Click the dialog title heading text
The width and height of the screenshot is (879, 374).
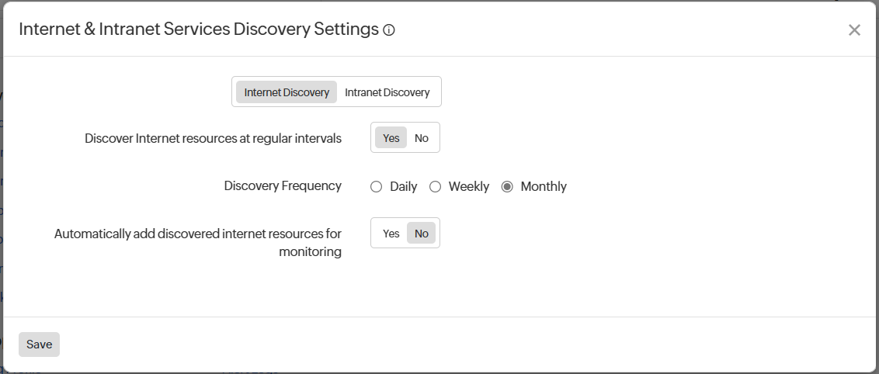pos(198,29)
